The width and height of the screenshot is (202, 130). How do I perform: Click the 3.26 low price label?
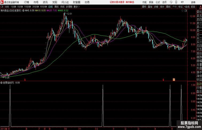7,78
